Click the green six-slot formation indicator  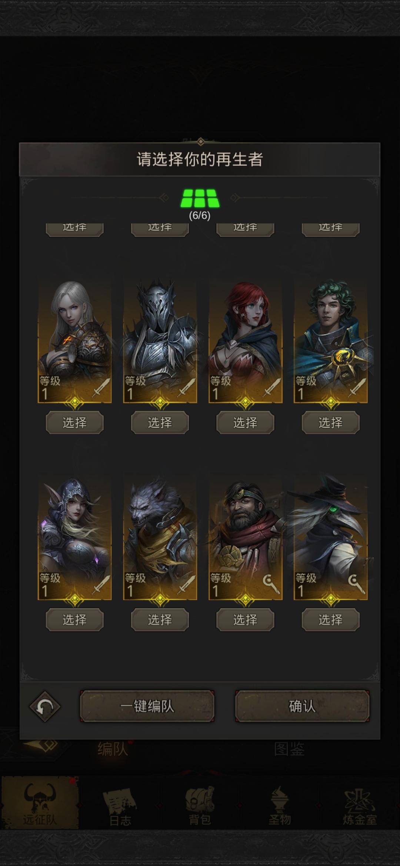[x=200, y=198]
